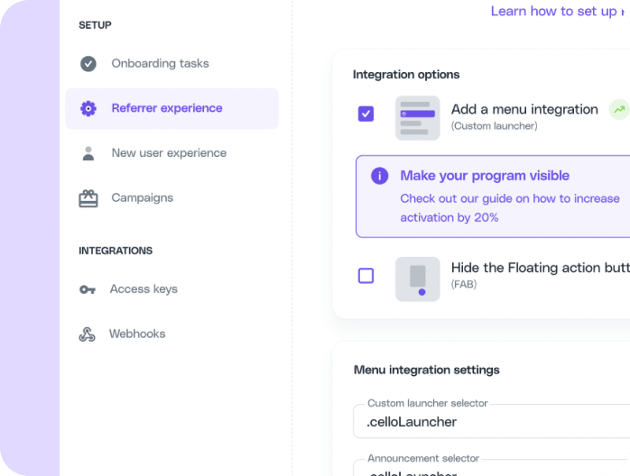The height and width of the screenshot is (476, 630).
Task: Click the green trending arrow badge
Action: coord(618,110)
